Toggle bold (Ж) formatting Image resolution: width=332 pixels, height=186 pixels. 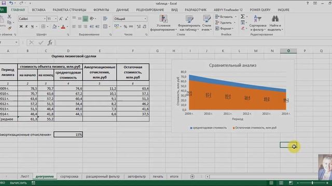[x=21, y=26]
